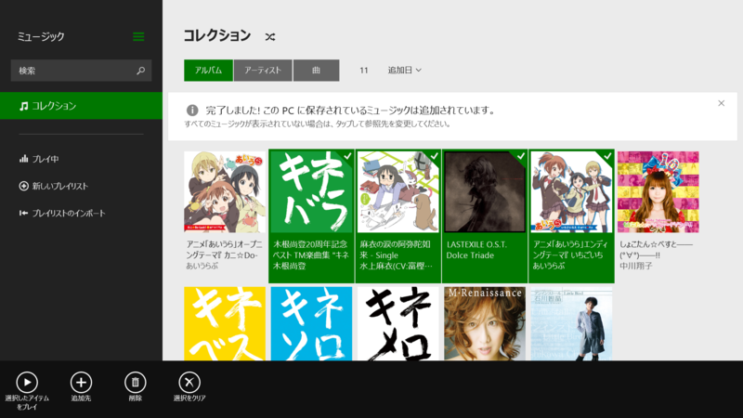Uncheck the LASTEXILE O.S.T. album checkmark
The width and height of the screenshot is (743, 418).
(521, 156)
